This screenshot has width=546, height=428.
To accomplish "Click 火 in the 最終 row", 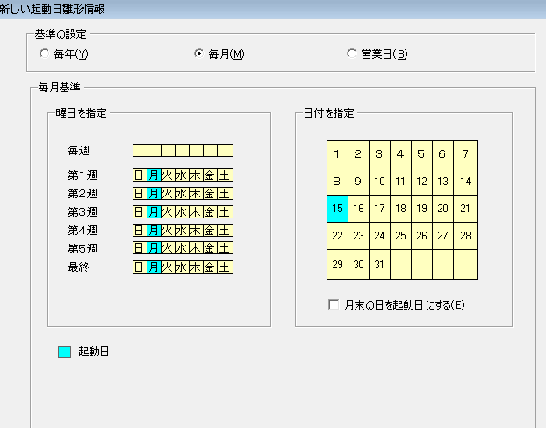I will point(168,267).
